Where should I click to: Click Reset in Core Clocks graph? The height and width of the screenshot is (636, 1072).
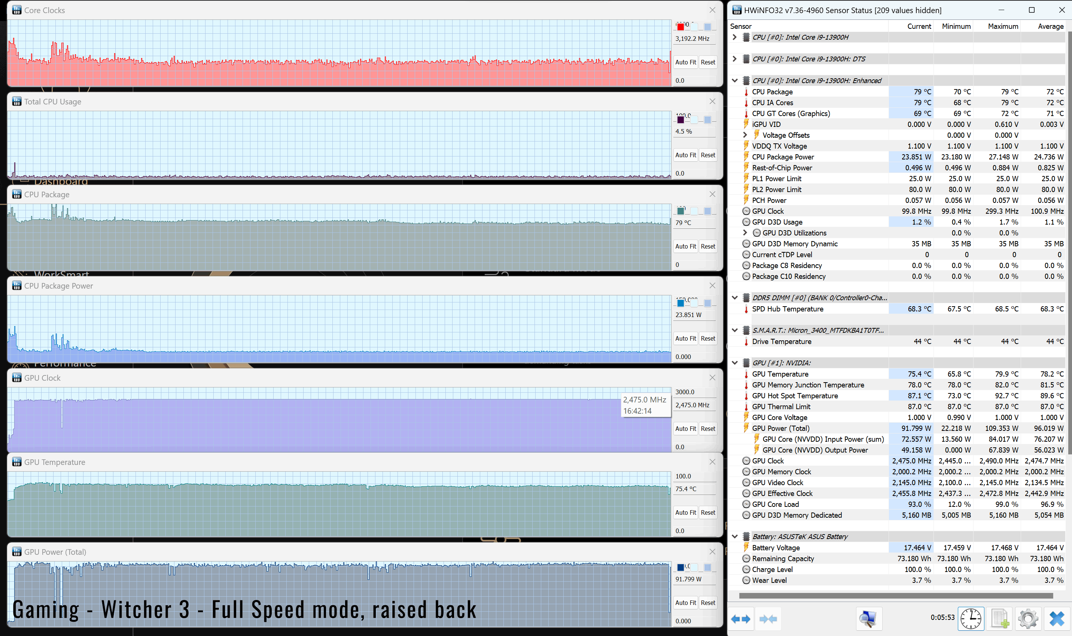[708, 62]
